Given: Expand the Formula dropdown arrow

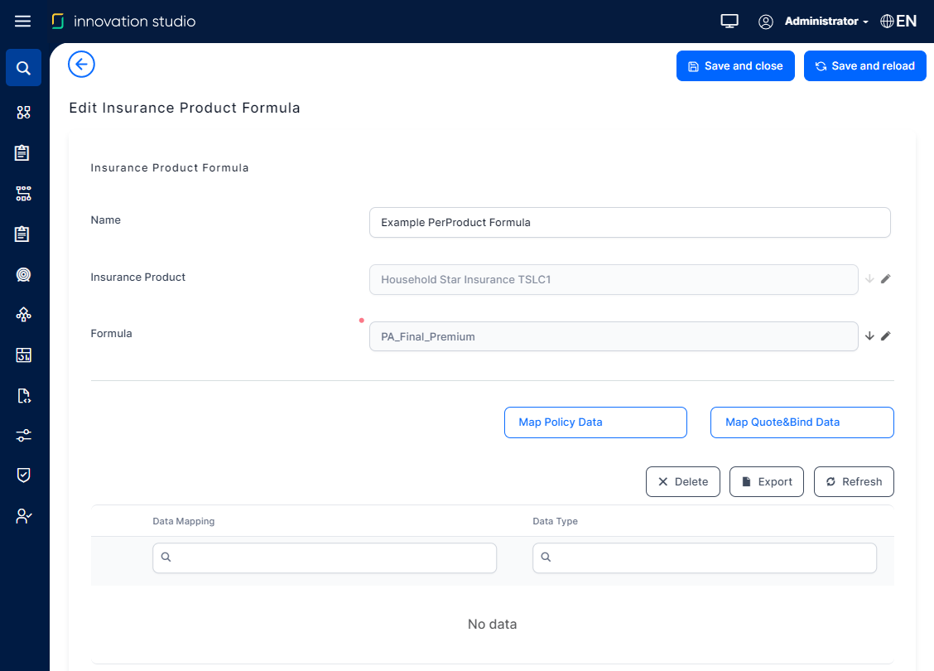Looking at the screenshot, I should click(869, 336).
